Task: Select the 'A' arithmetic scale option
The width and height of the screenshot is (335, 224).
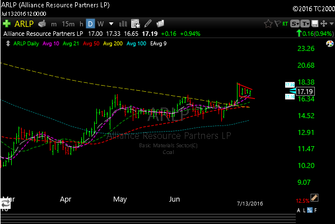Action: [299, 211]
